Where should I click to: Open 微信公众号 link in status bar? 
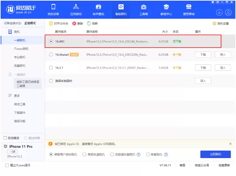(202, 165)
